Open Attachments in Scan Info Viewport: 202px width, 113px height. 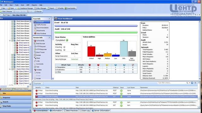[x=39, y=31]
